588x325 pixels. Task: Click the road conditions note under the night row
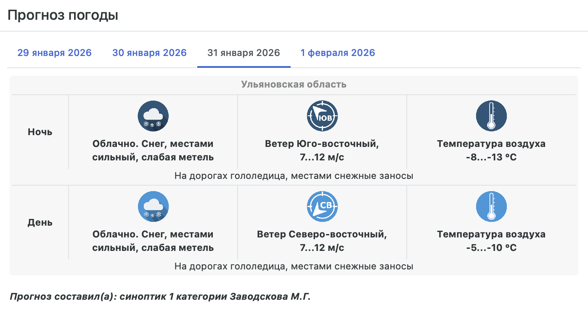click(294, 176)
